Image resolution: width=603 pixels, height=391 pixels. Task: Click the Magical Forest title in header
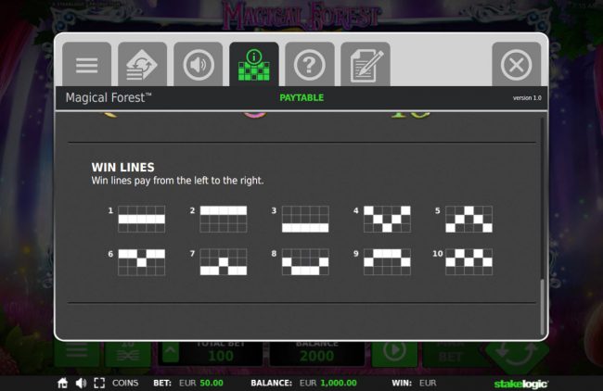109,97
